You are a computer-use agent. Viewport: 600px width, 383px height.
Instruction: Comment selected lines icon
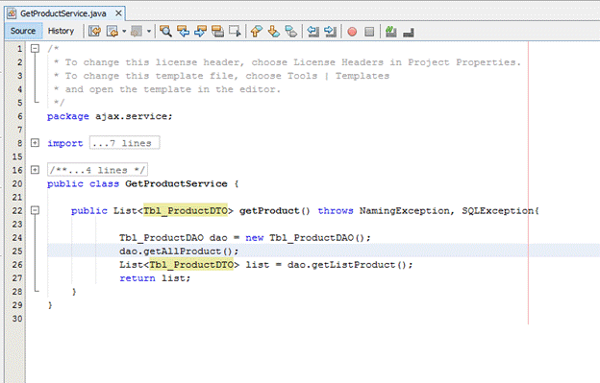[x=391, y=32]
